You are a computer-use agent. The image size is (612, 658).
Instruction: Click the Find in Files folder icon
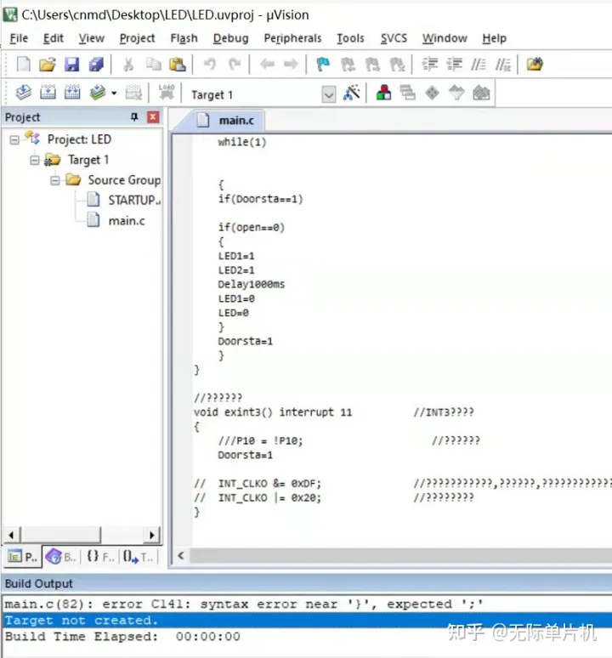(535, 65)
